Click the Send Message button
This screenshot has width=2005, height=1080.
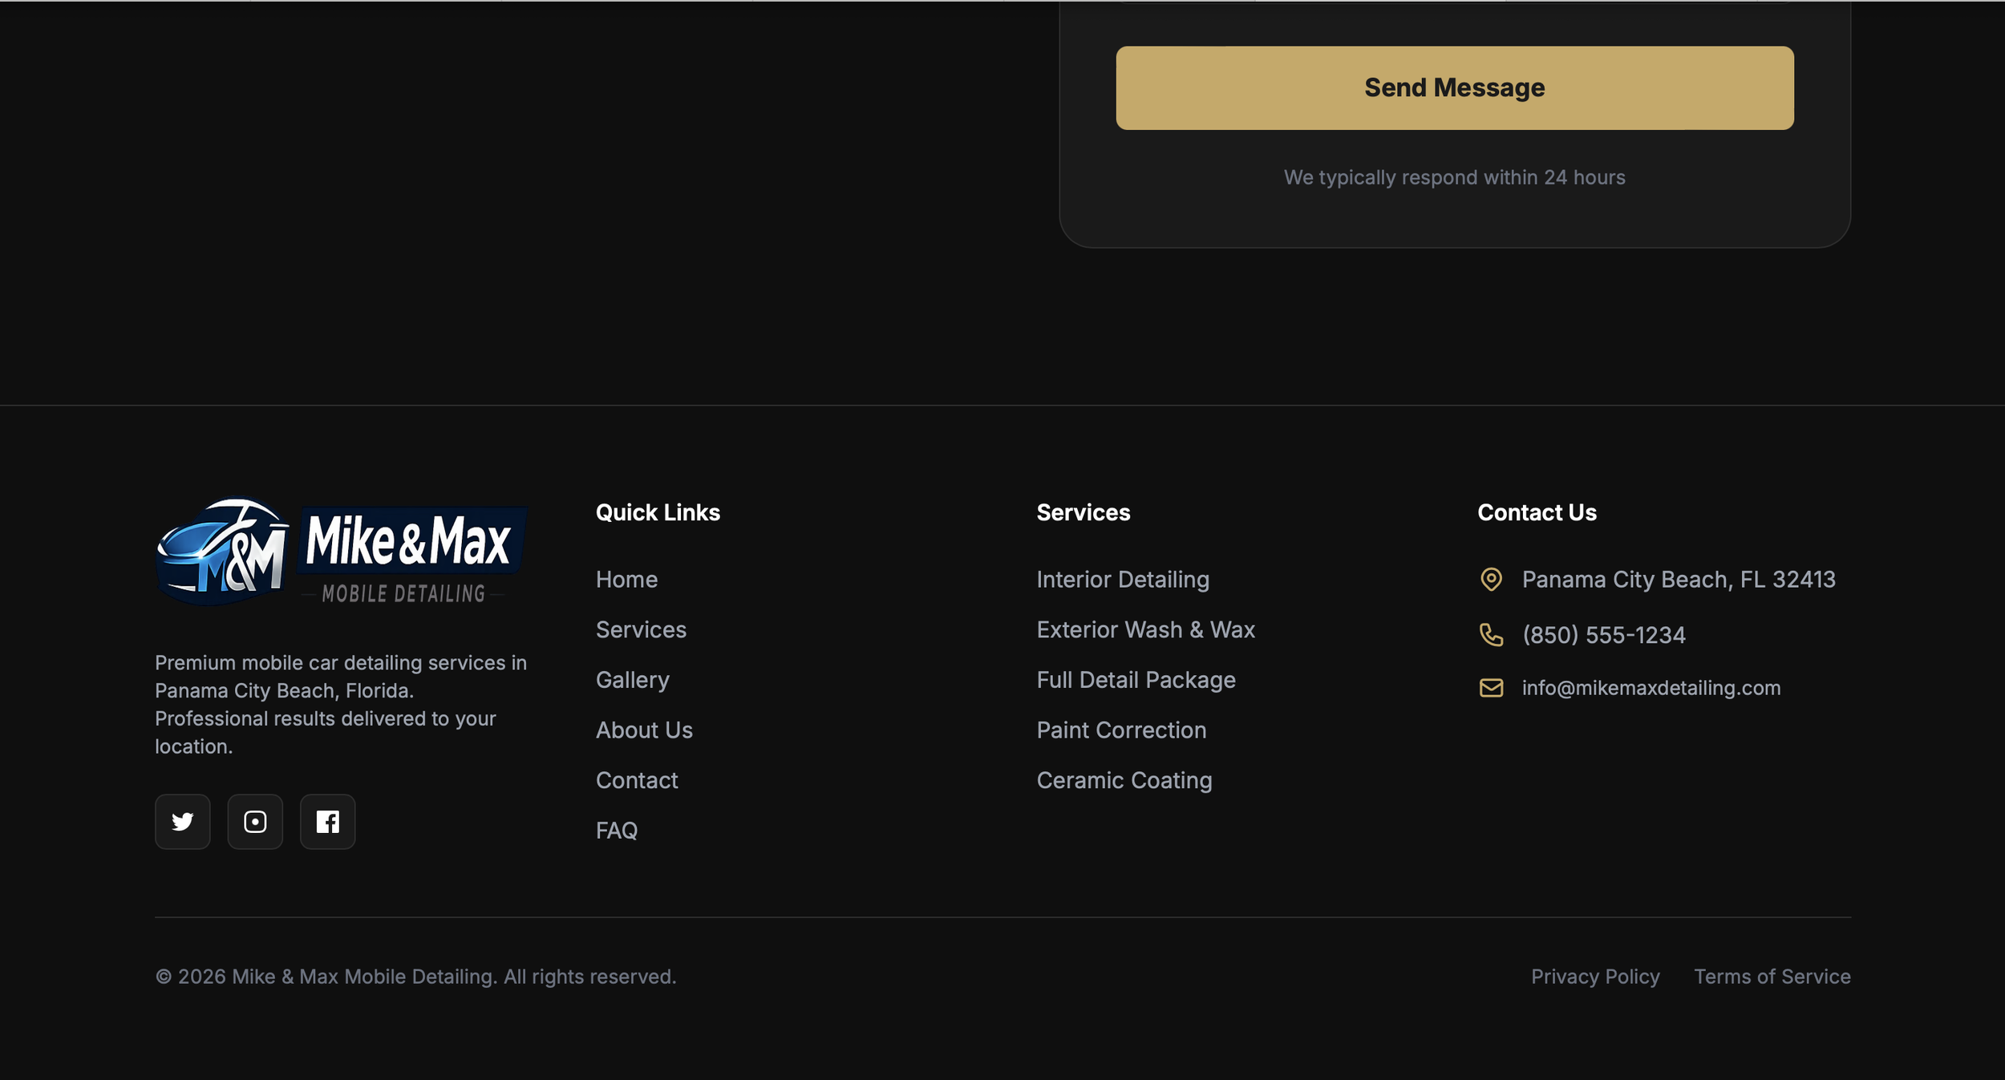coord(1453,87)
